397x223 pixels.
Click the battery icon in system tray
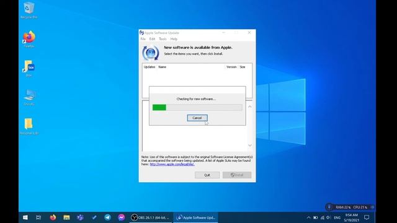pyautogui.click(x=315, y=217)
